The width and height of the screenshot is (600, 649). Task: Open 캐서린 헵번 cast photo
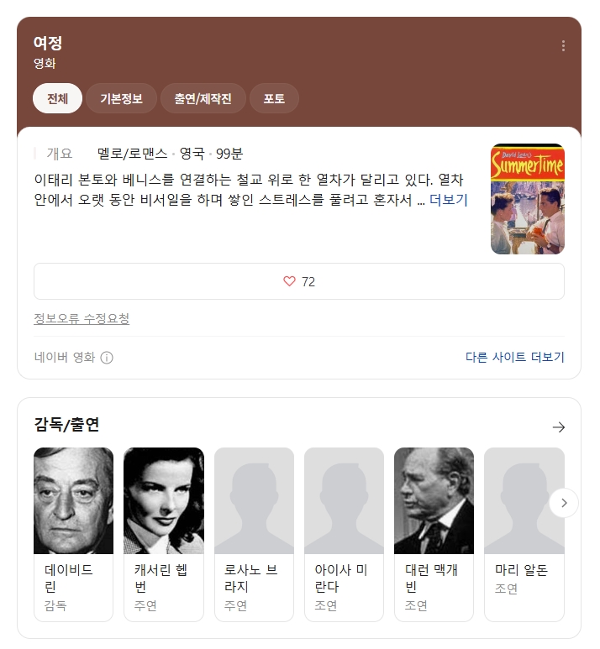click(164, 501)
